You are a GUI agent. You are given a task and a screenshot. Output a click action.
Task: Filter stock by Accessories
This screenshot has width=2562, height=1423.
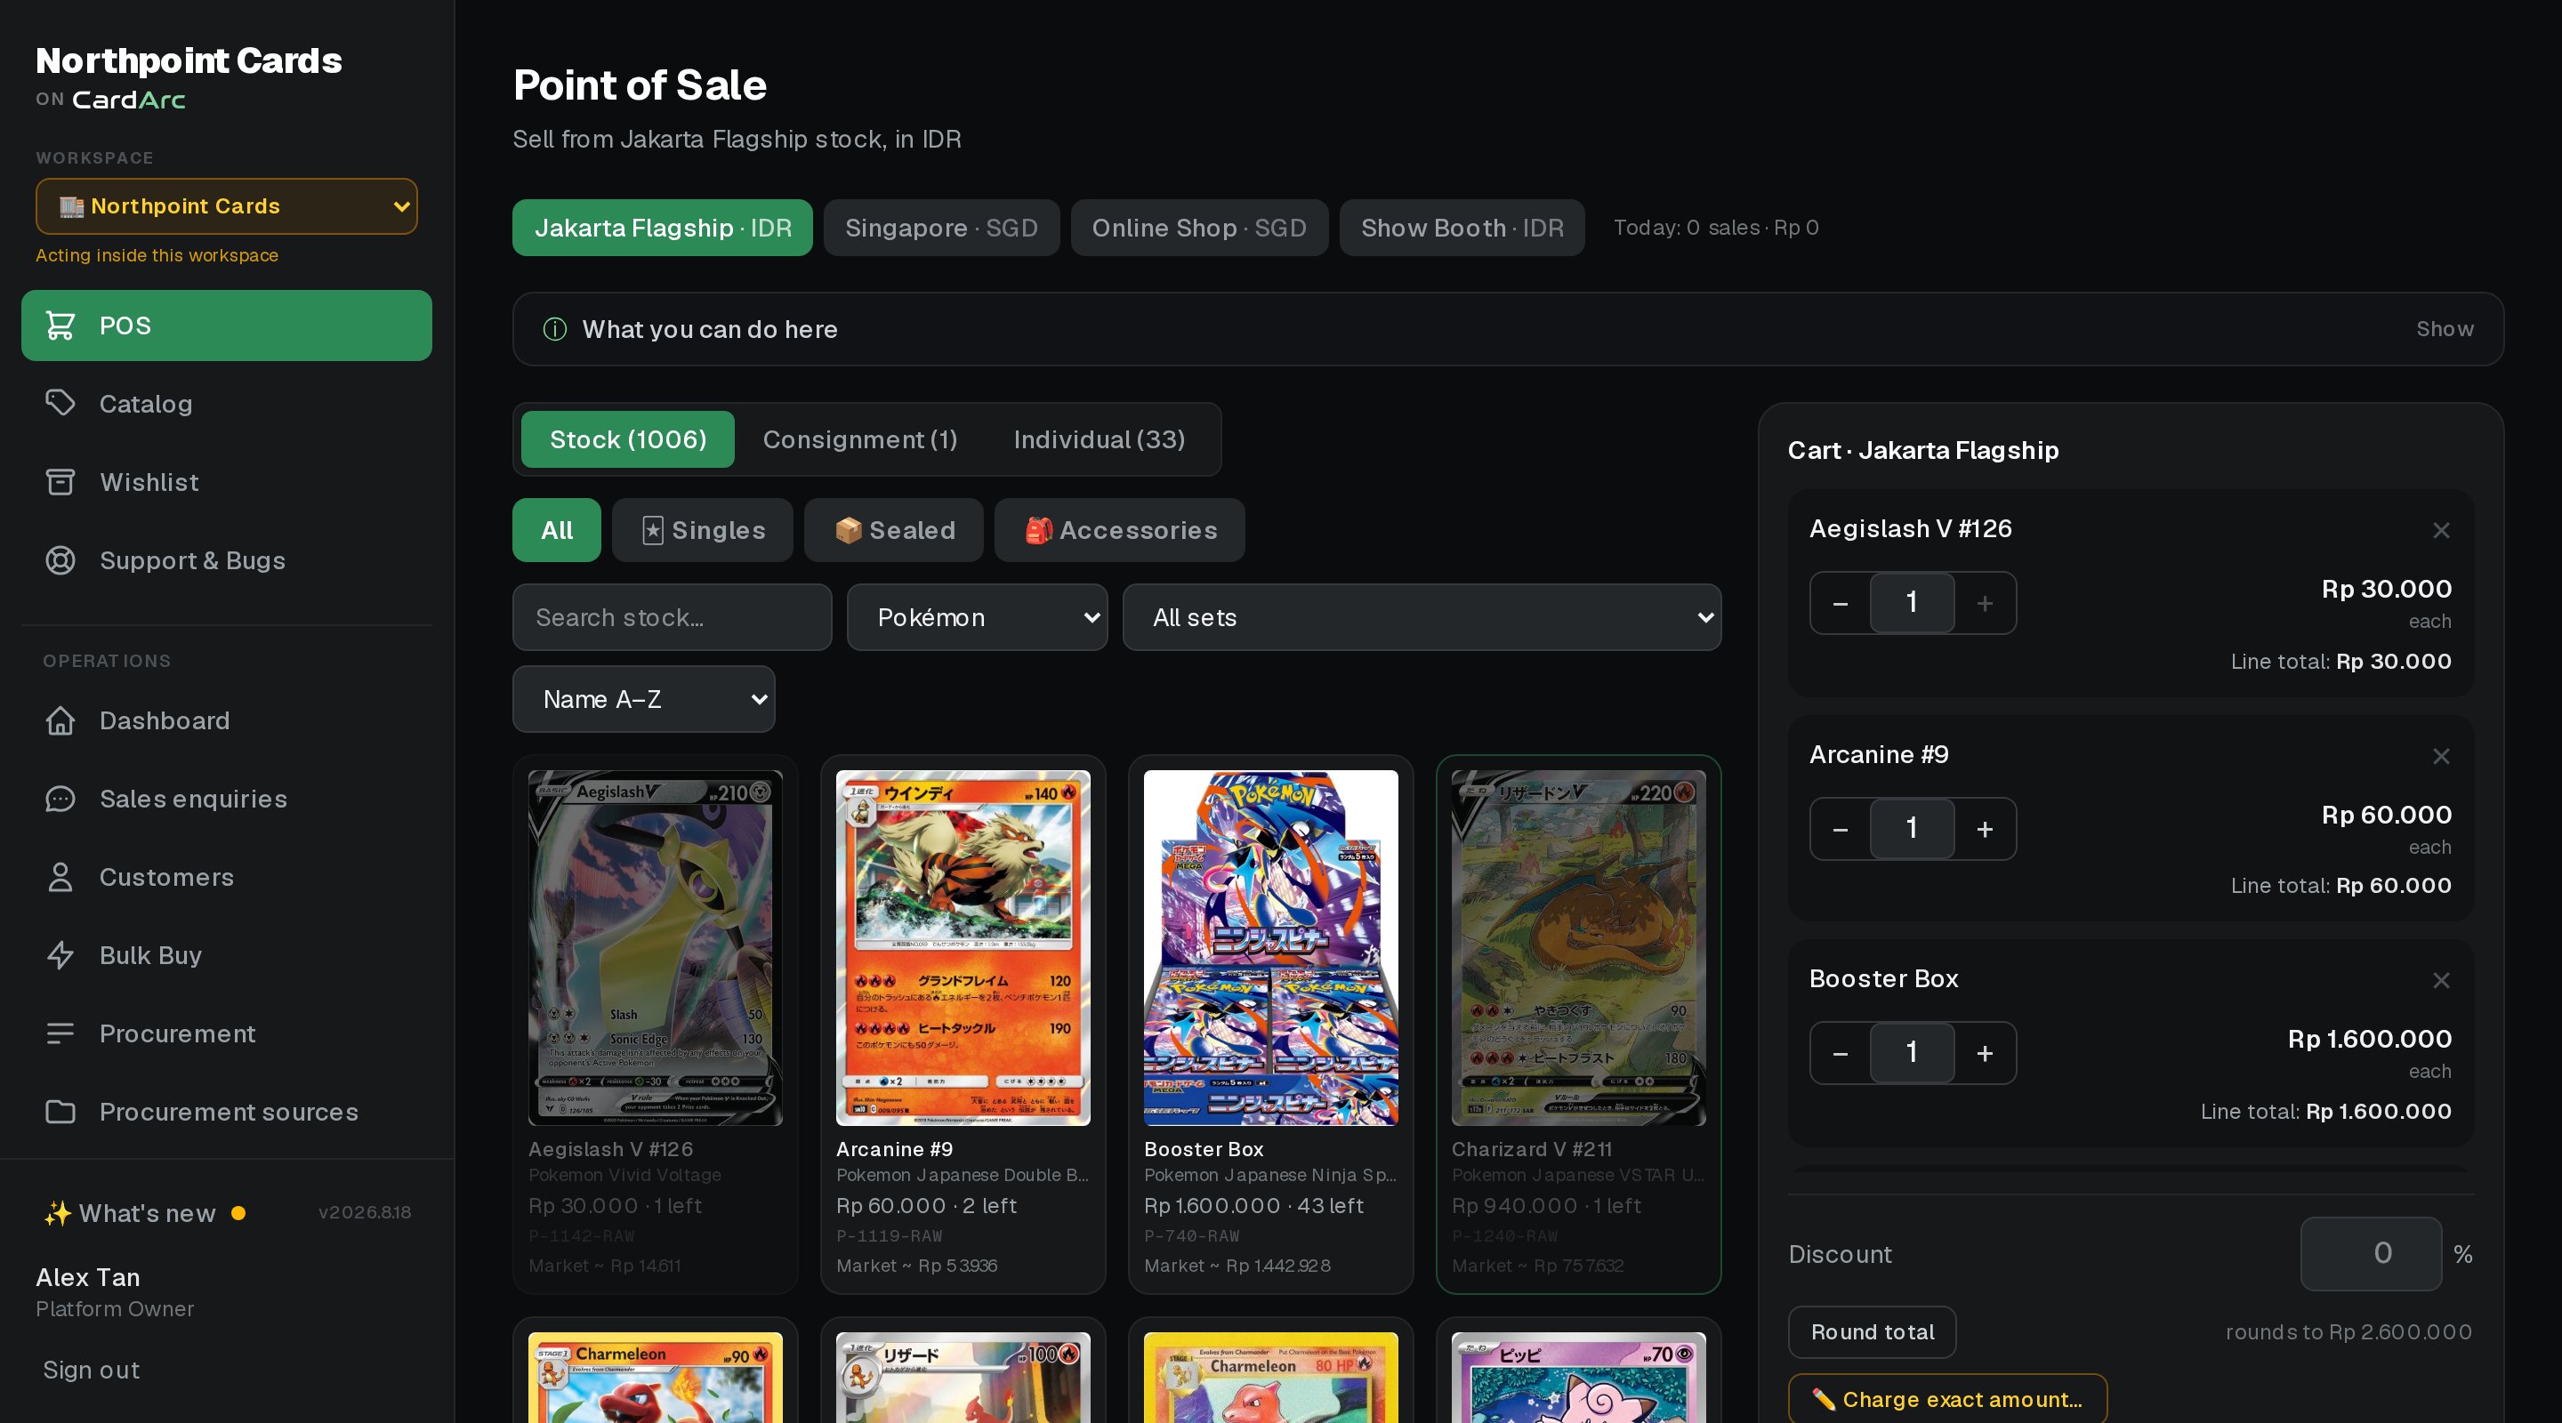[1119, 530]
